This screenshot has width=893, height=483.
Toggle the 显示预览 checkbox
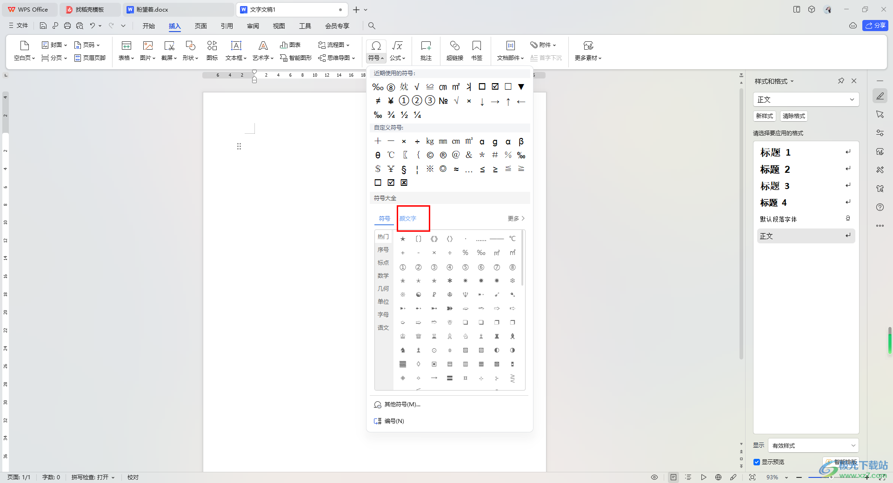point(757,462)
